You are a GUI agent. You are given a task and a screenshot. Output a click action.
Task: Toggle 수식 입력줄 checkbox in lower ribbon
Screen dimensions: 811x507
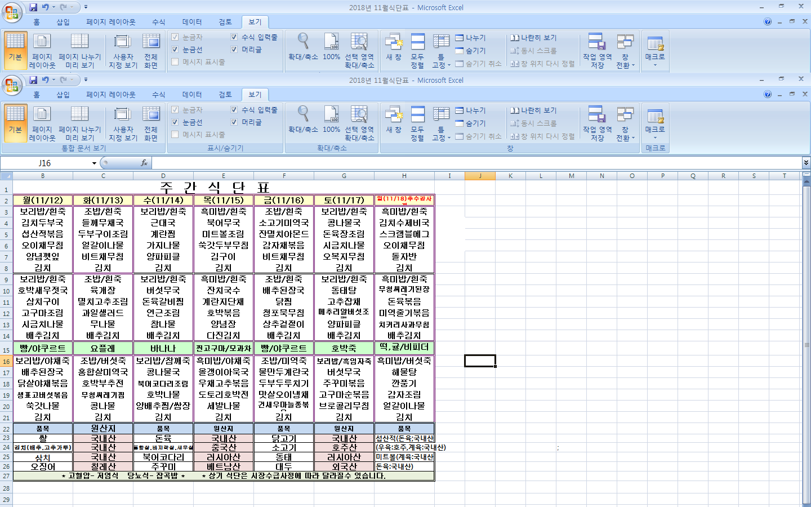[x=234, y=110]
